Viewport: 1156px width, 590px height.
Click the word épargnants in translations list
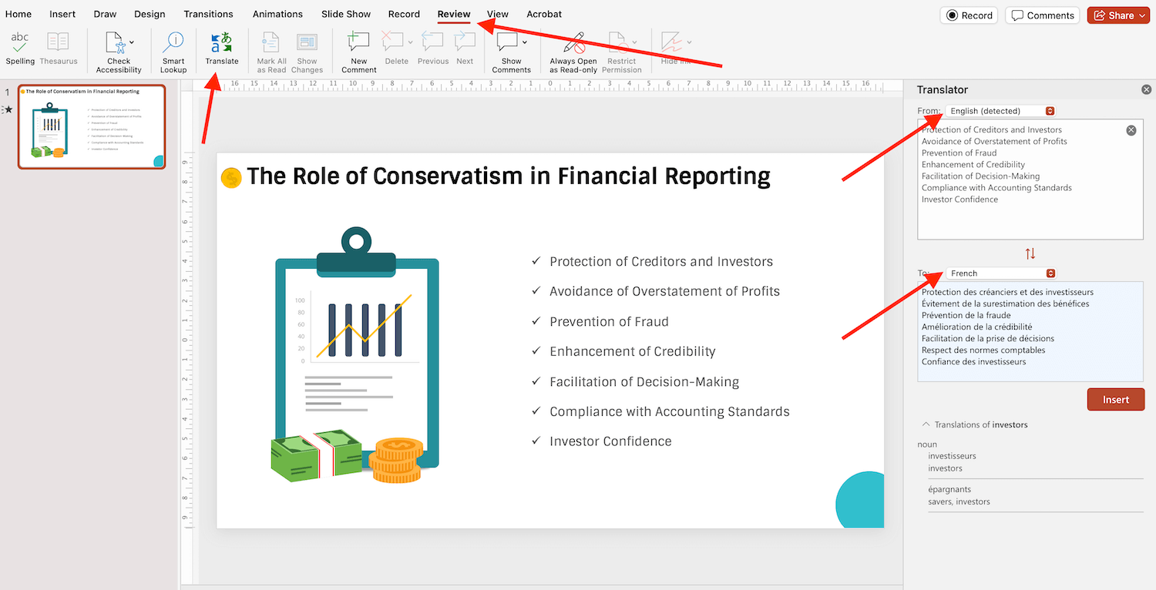[949, 489]
